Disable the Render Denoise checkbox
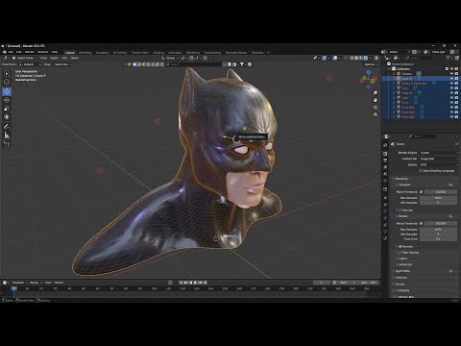Viewport: 461px width, 346px height. pyautogui.click(x=400, y=246)
